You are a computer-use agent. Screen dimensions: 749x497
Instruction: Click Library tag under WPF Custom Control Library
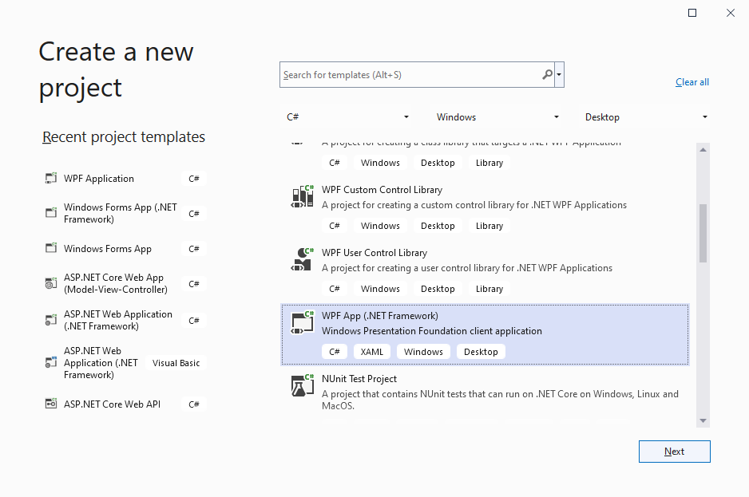(489, 226)
